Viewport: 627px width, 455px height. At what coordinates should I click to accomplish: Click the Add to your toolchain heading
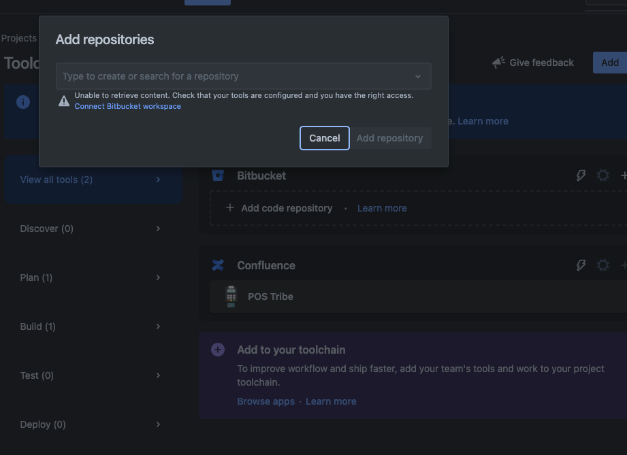pyautogui.click(x=291, y=350)
